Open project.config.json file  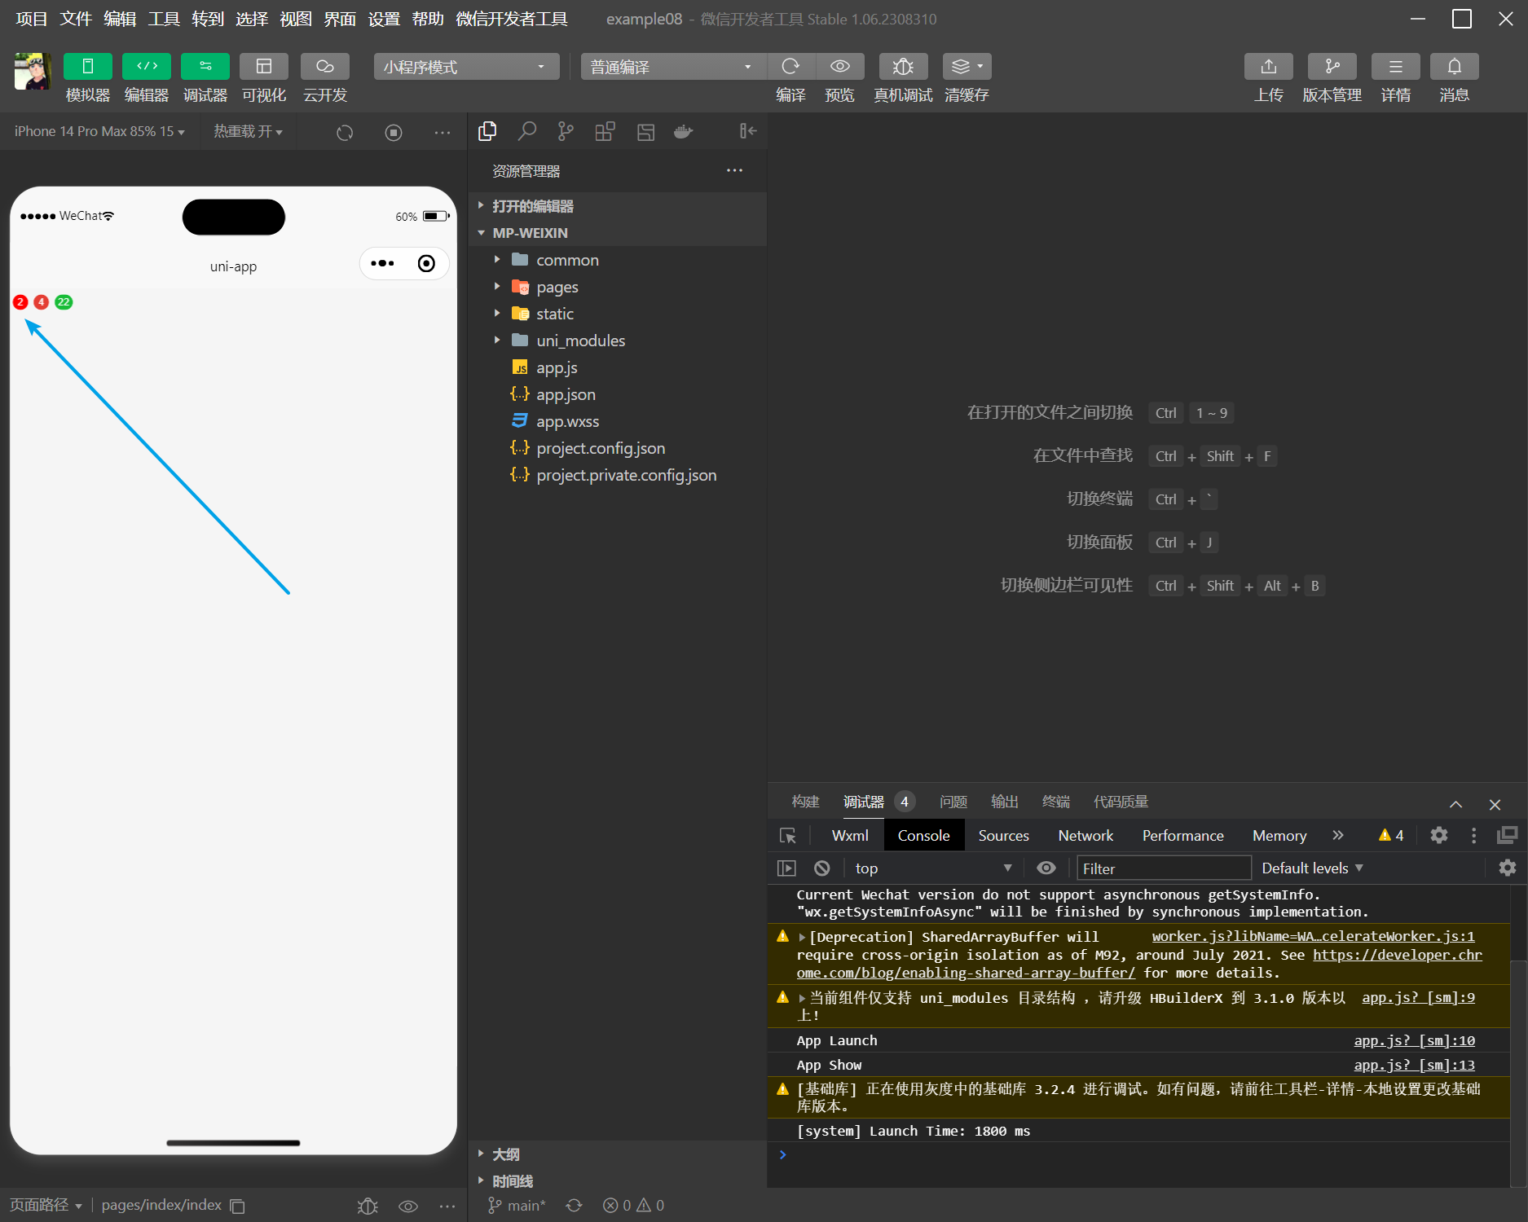coord(617,448)
